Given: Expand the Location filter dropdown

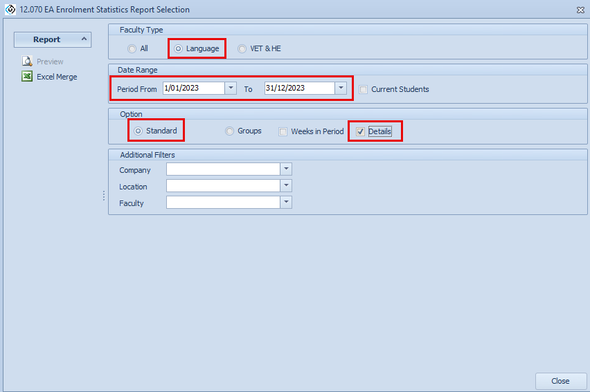Looking at the screenshot, I should (286, 186).
